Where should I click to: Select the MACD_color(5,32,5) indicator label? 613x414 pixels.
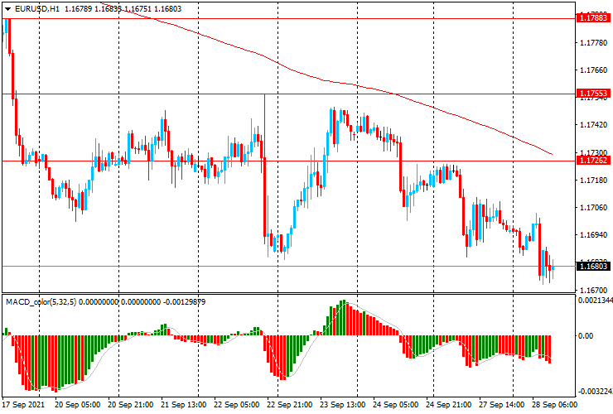click(41, 301)
